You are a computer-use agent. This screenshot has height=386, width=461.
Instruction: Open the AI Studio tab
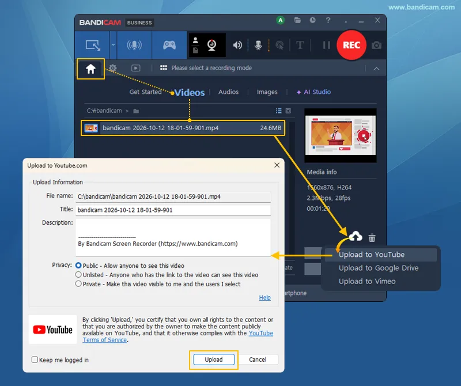pos(313,92)
